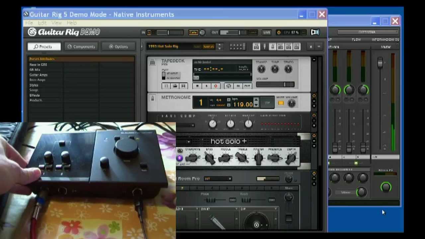Toggle Control Room Pro power button
The image size is (425, 239).
tap(314, 173)
